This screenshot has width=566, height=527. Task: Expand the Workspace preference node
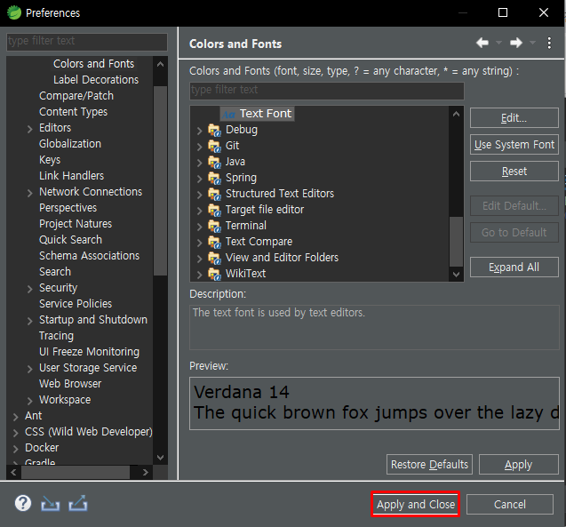click(x=29, y=401)
